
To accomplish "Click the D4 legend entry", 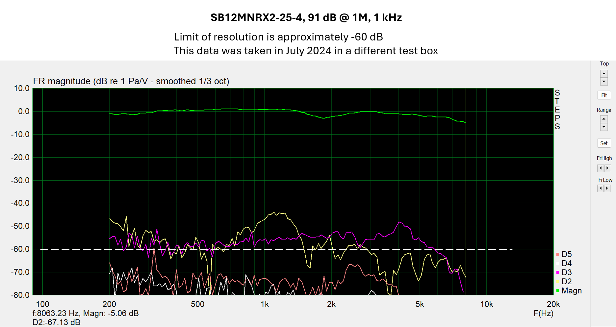I will tap(564, 263).
